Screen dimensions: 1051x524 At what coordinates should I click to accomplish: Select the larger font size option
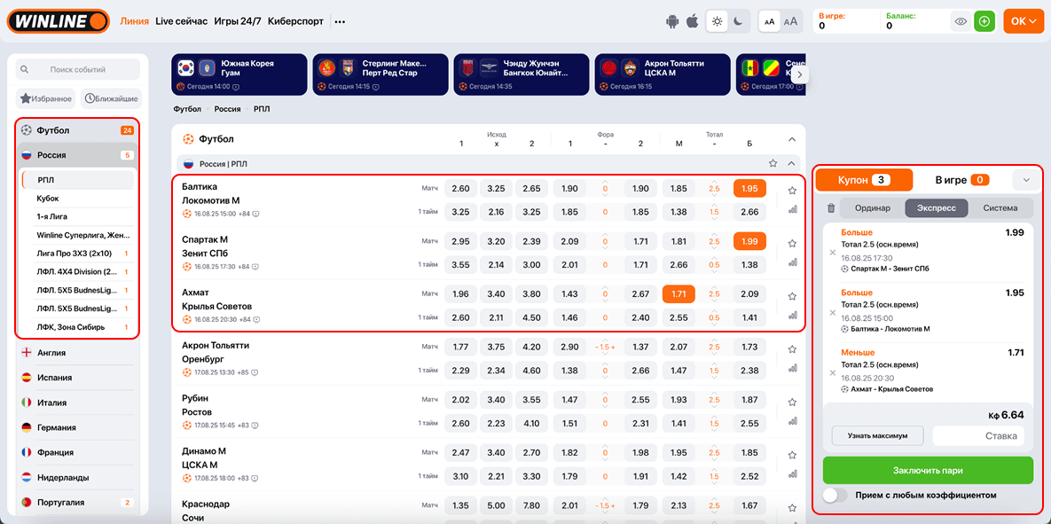791,21
